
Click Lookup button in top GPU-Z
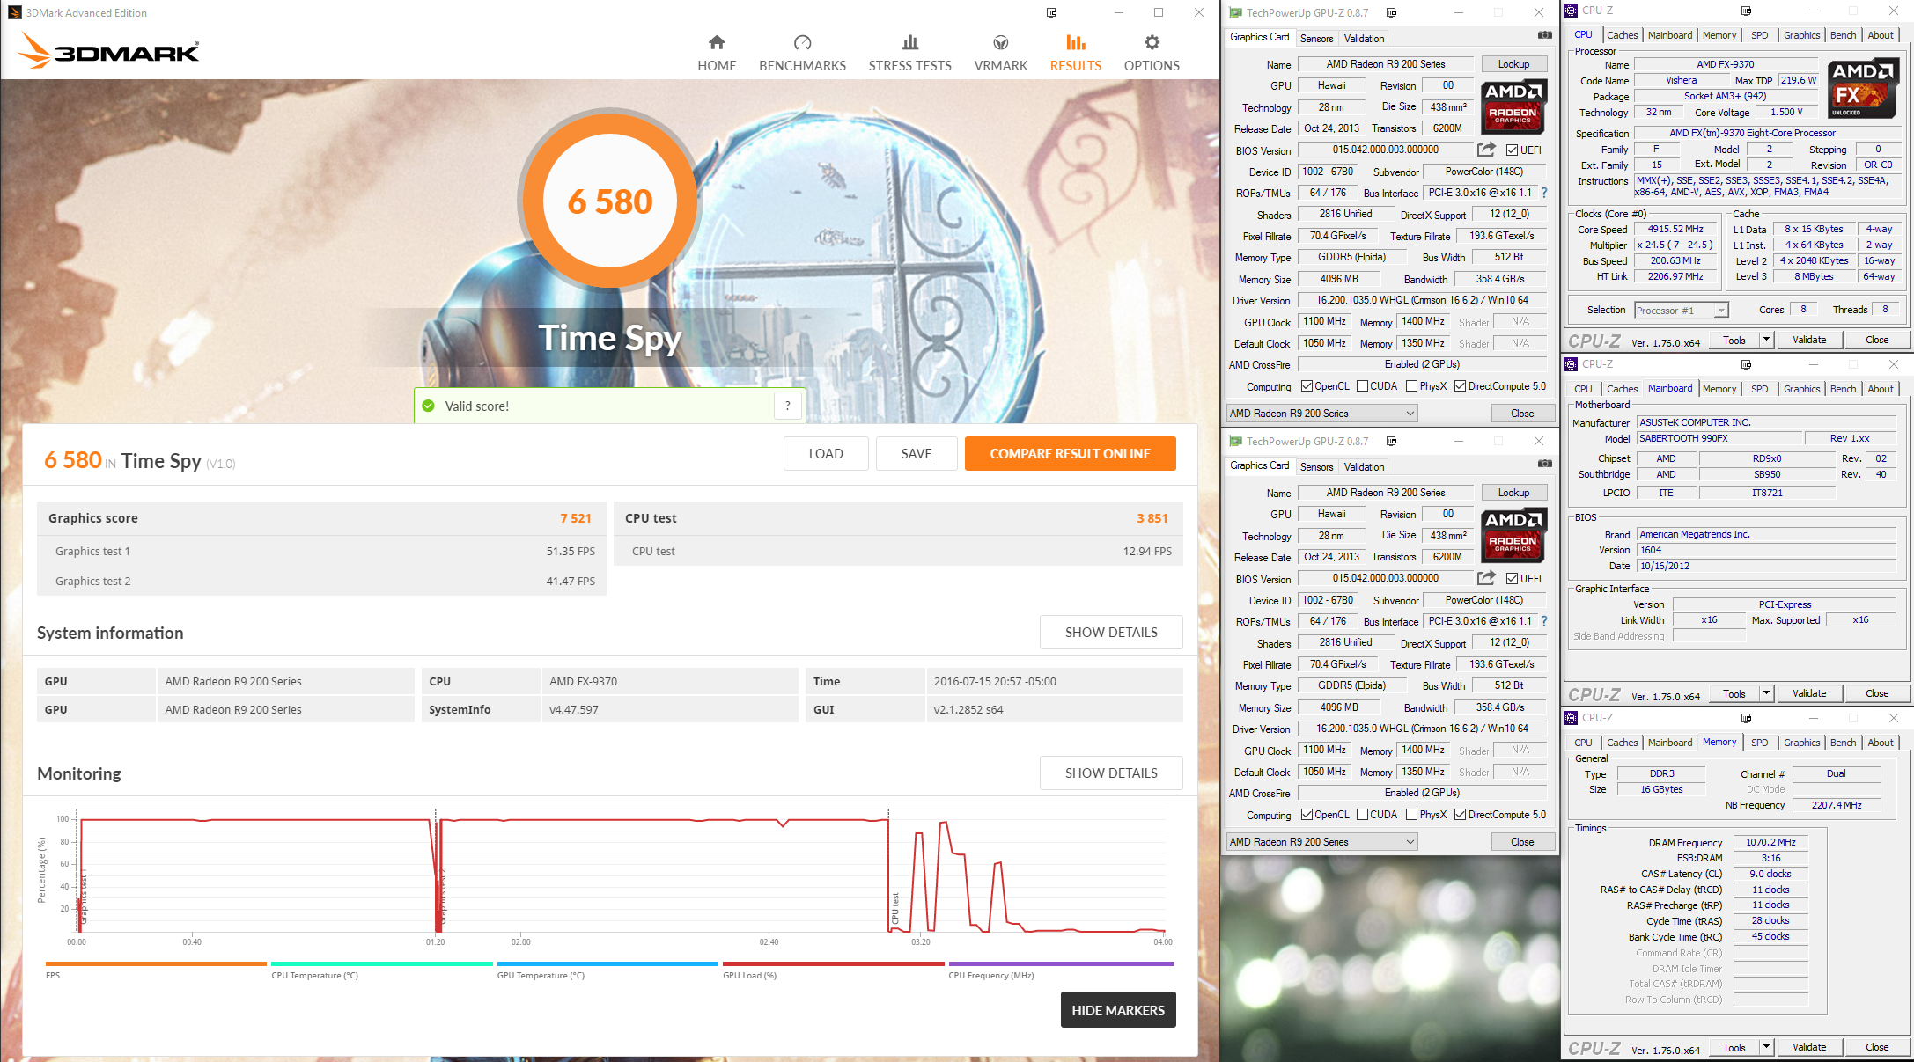click(x=1513, y=64)
